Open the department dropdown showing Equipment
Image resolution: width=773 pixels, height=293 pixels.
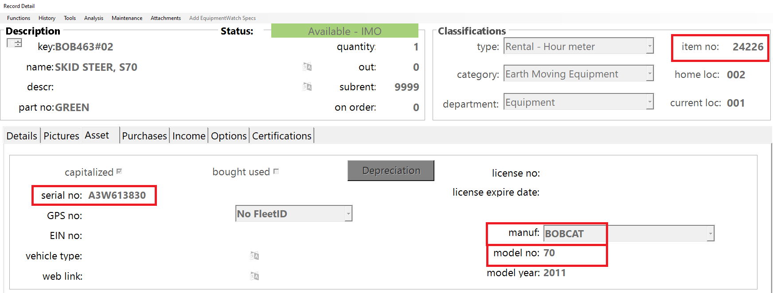[x=650, y=102]
